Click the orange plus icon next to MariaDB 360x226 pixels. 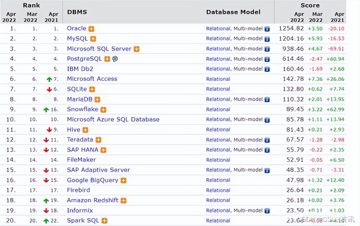click(x=97, y=100)
